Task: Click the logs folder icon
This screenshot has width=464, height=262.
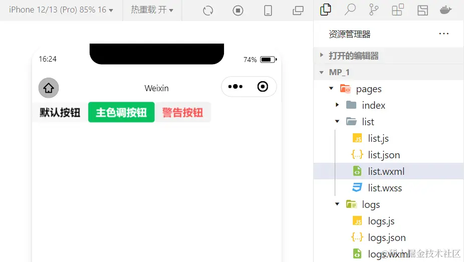Action: pos(351,204)
